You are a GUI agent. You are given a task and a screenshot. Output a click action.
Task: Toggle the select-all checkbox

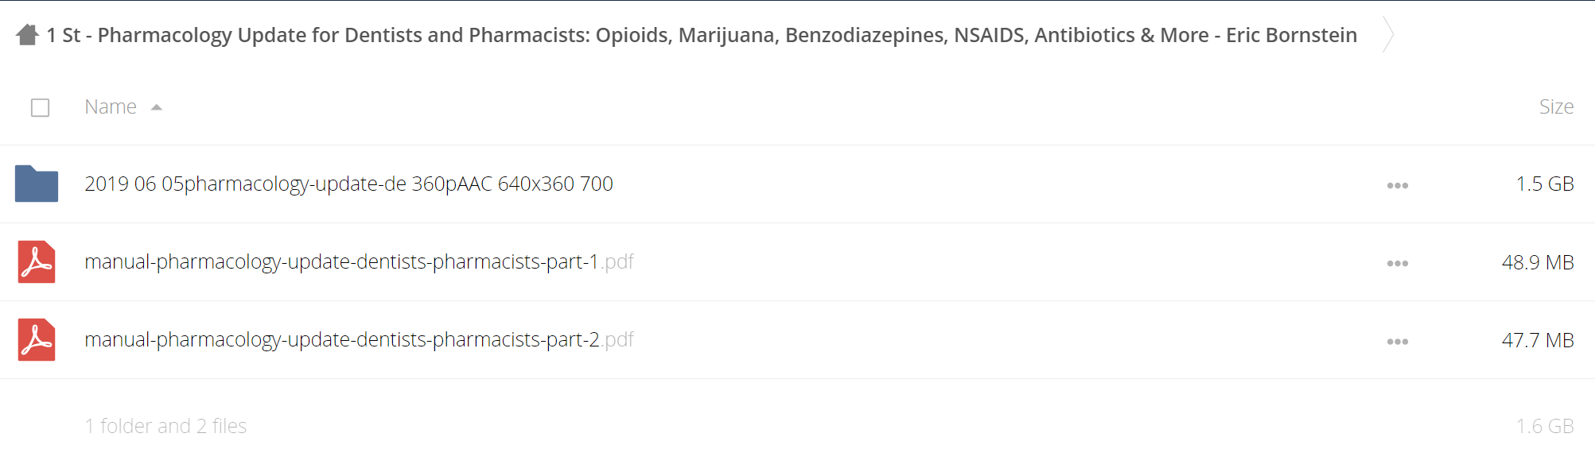[x=40, y=107]
